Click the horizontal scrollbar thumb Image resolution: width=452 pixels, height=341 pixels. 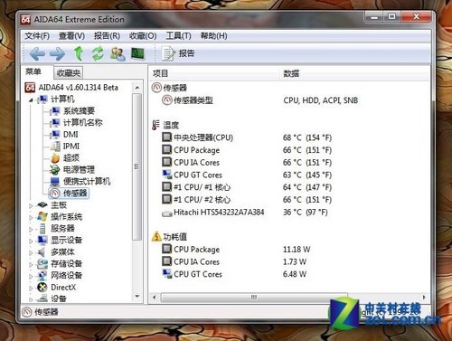coord(254,298)
